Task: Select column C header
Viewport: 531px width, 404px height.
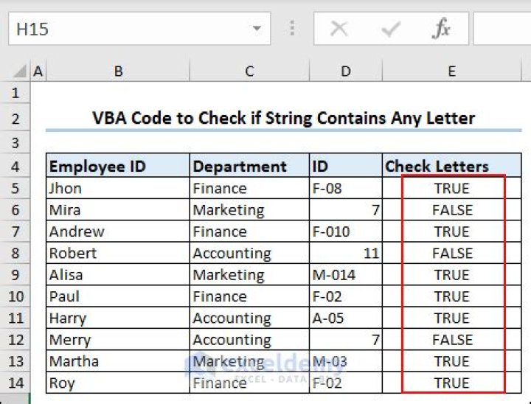Action: pos(249,72)
